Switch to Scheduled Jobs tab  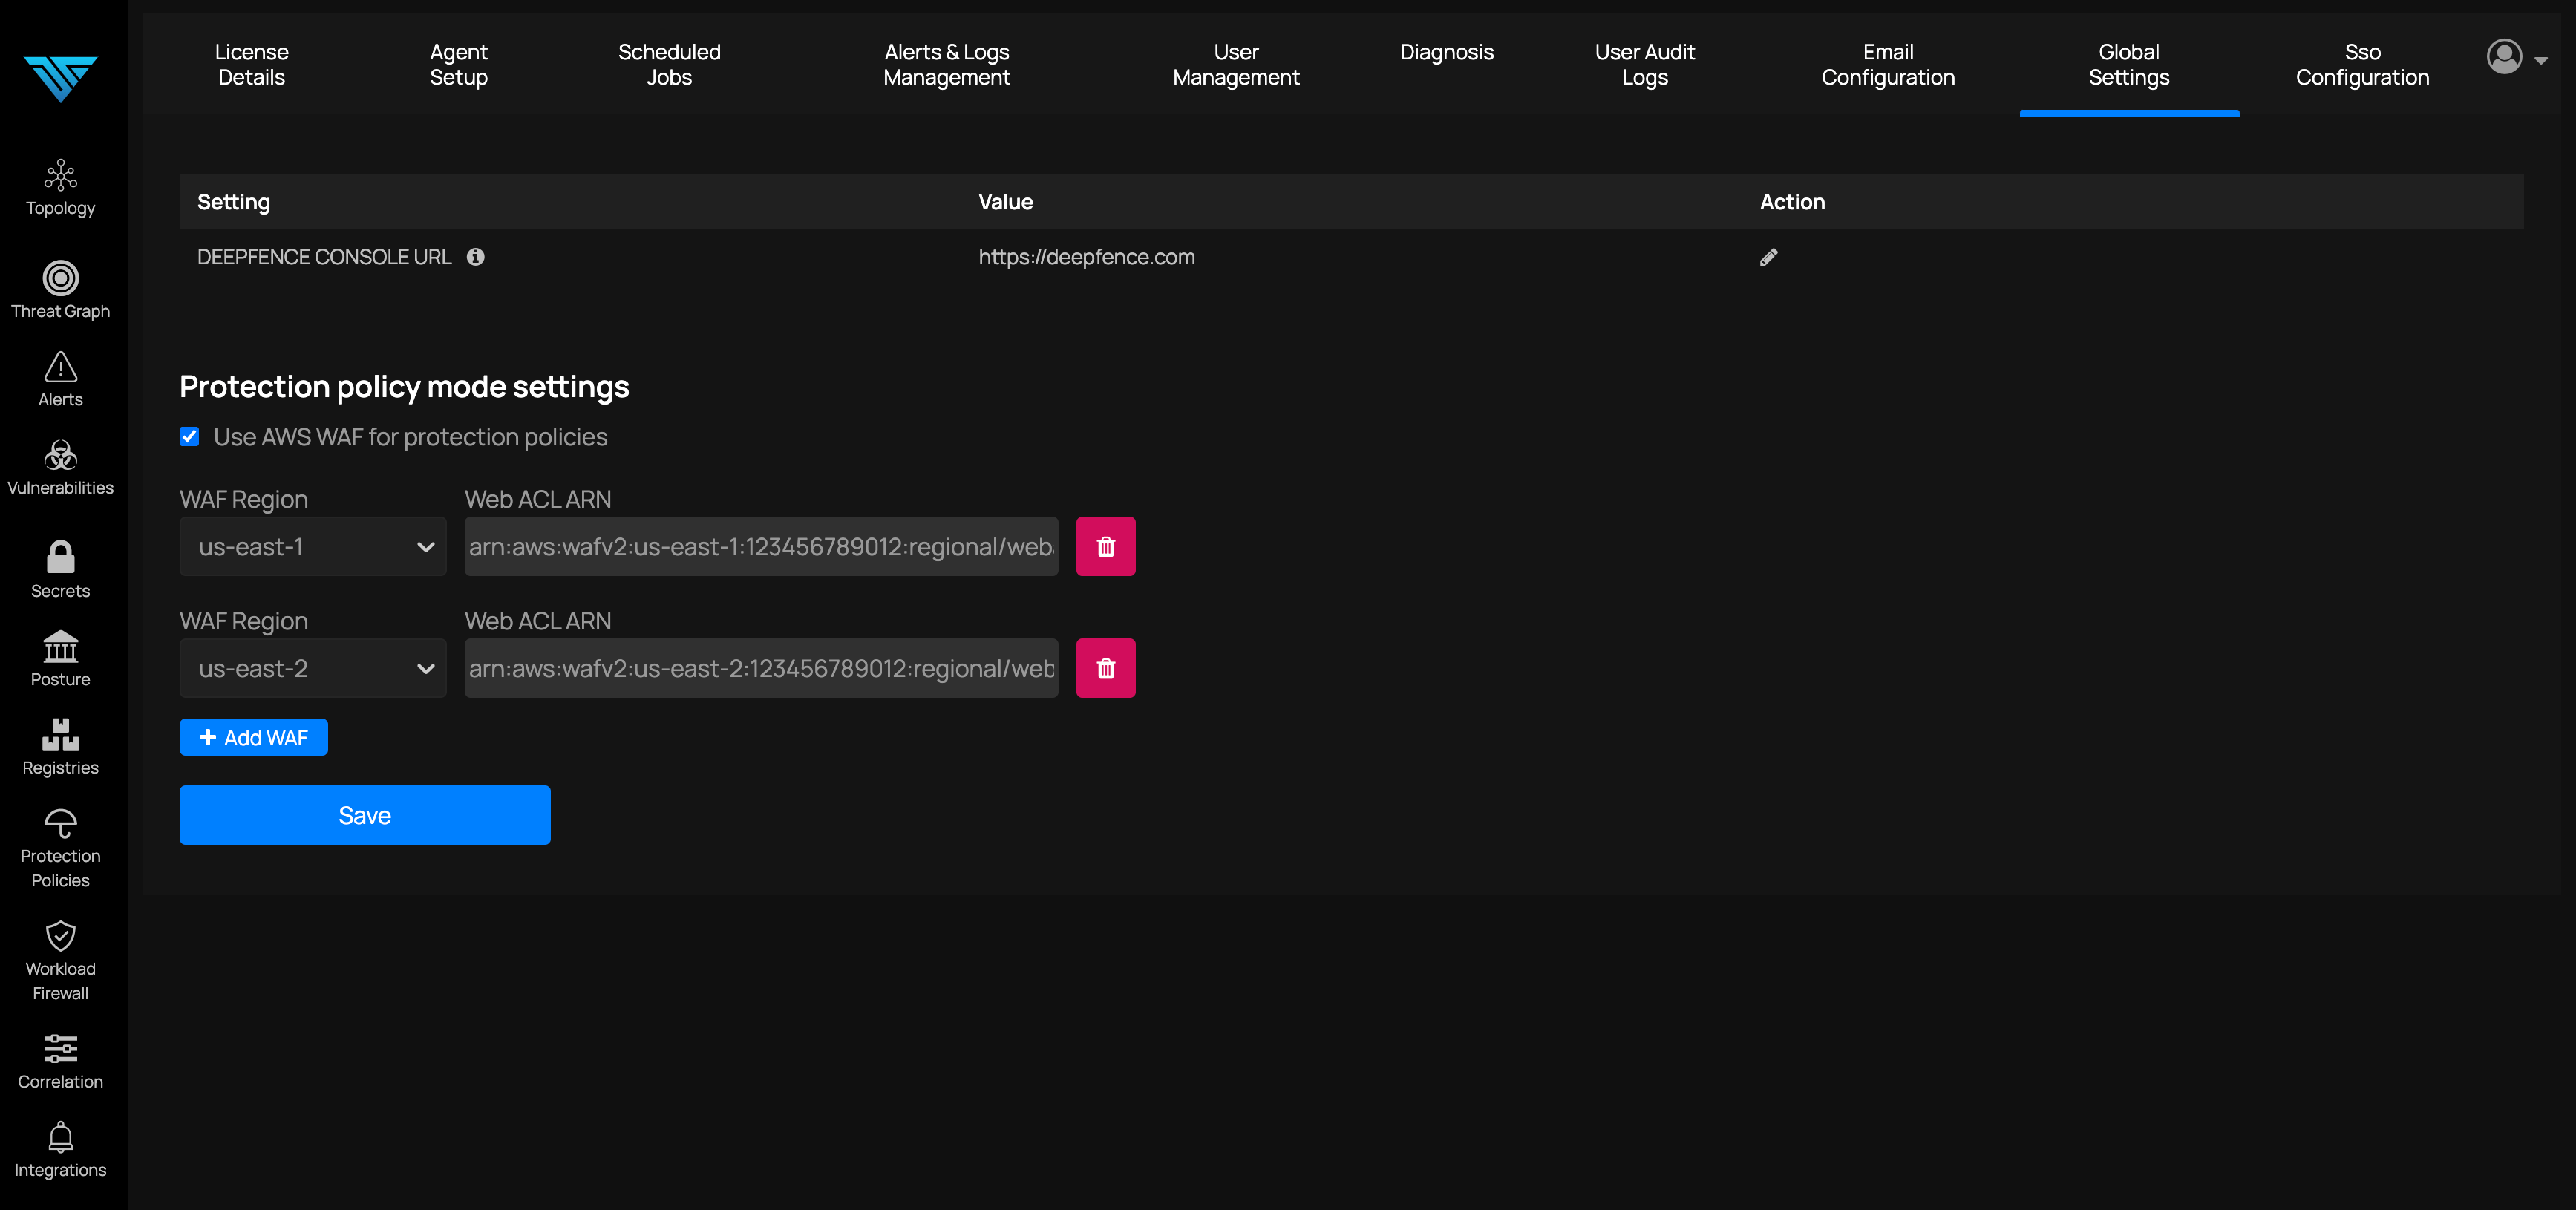pyautogui.click(x=669, y=64)
